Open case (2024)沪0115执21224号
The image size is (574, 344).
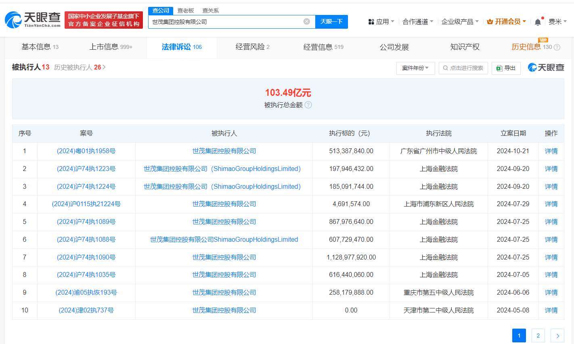point(86,204)
